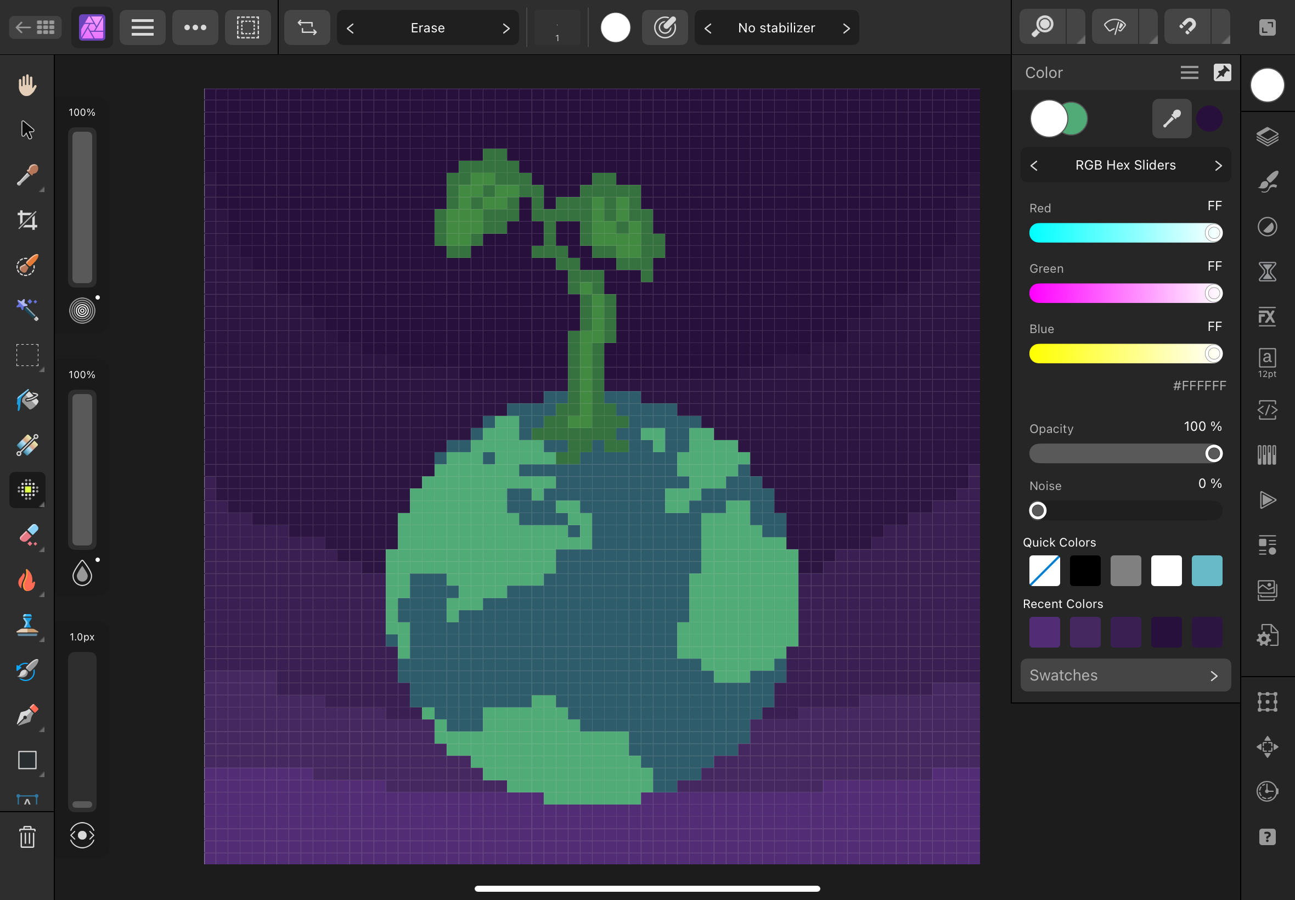Select the Rectangular Marquee tool
Viewport: 1295px width, 900px height.
tap(26, 355)
